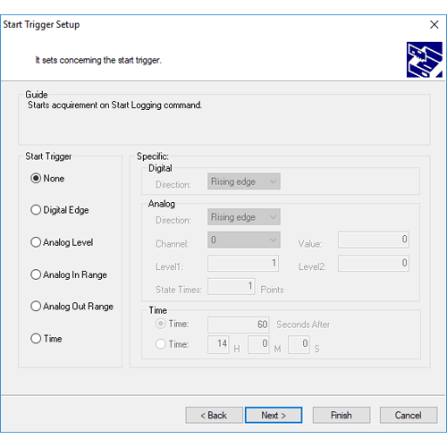This screenshot has height=447, width=447.
Task: Open the Digital Direction dropdown
Action: (x=244, y=181)
